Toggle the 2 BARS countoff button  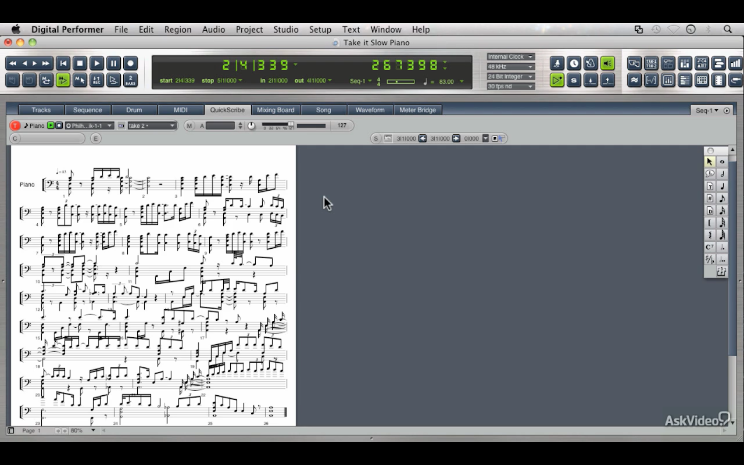coord(131,80)
